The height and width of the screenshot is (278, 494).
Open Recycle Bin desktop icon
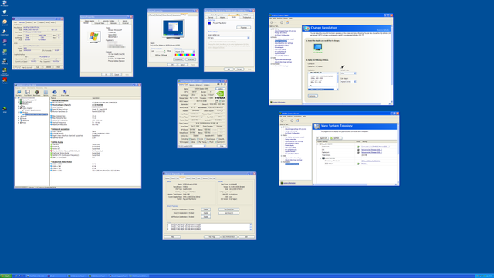click(x=5, y=13)
